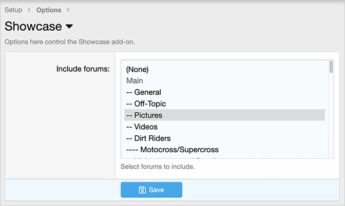The image size is (345, 206).
Task: Open the Showcase title dropdown arrow
Action: click(x=69, y=27)
